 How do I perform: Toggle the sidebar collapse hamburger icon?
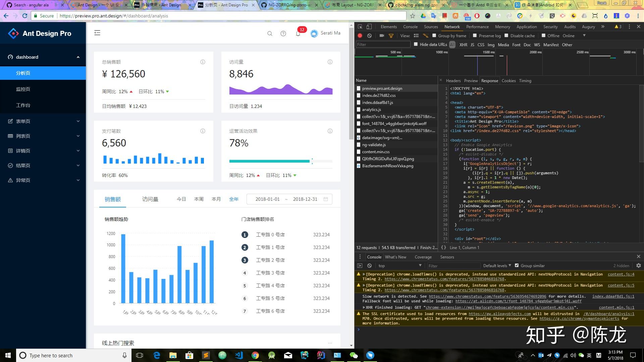point(97,33)
